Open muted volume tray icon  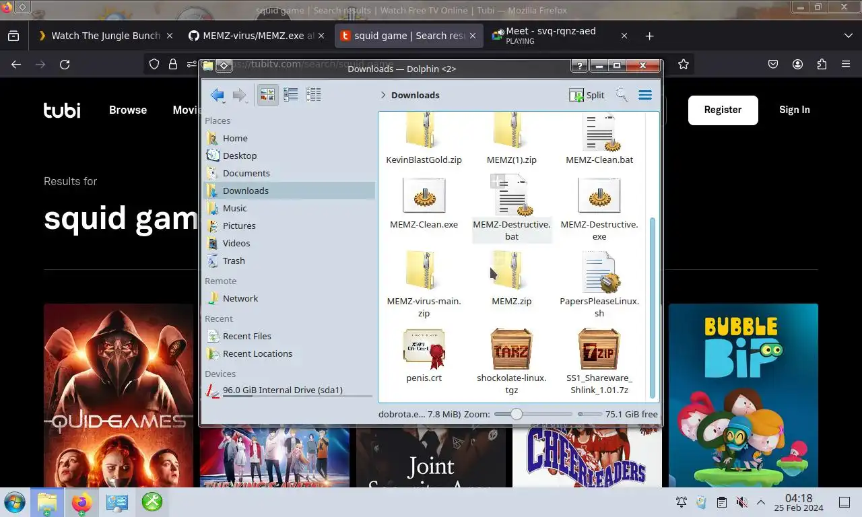(x=741, y=502)
